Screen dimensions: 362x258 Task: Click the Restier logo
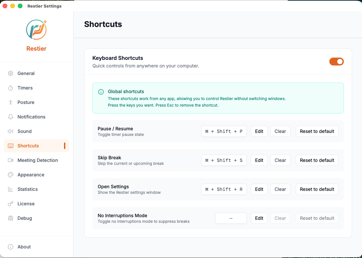[x=36, y=30]
